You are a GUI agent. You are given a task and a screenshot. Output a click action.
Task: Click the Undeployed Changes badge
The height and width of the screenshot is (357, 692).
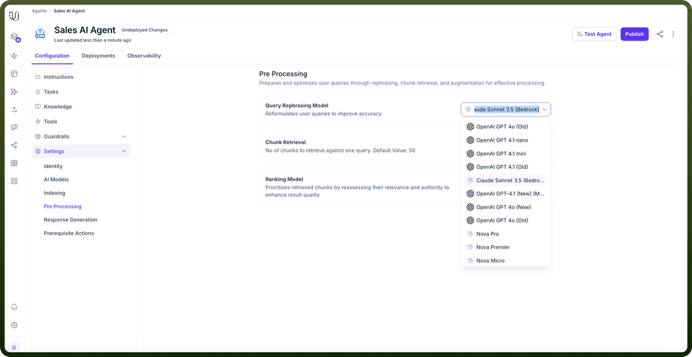click(144, 30)
